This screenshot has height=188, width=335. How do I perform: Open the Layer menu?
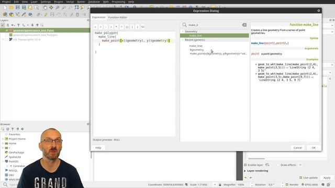pos(34,2)
